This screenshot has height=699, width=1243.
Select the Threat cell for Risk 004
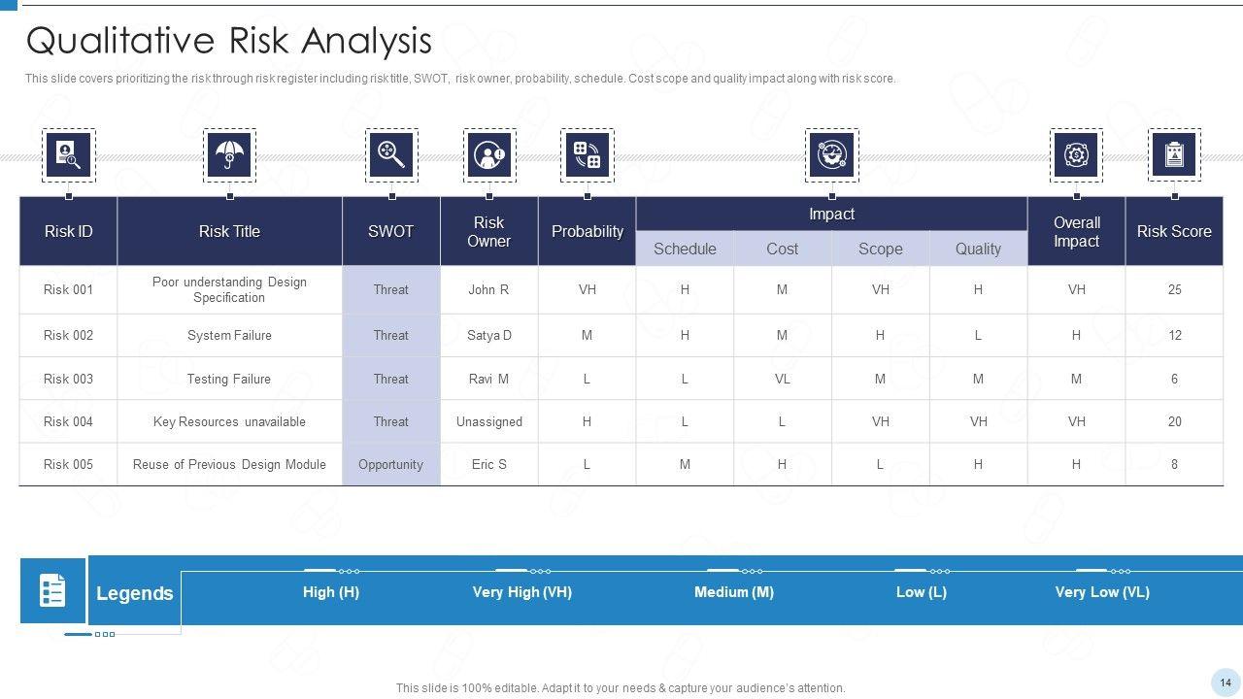point(391,421)
